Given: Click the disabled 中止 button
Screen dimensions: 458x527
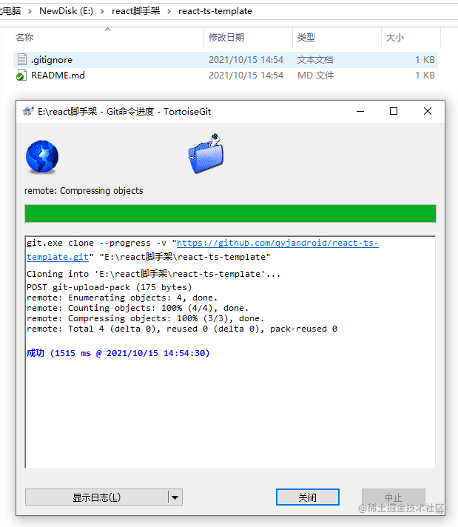Looking at the screenshot, I should coord(394,497).
